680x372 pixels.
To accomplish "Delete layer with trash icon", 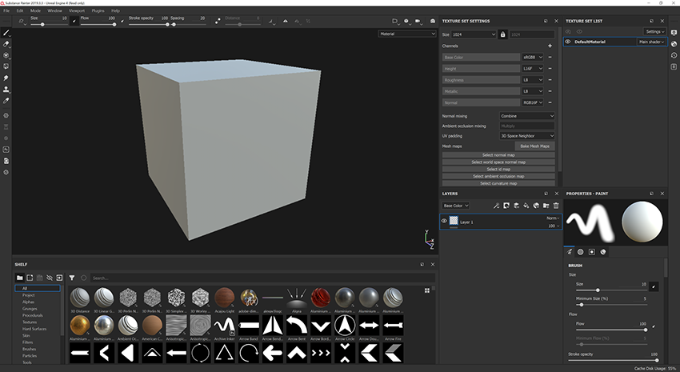I will pos(555,206).
